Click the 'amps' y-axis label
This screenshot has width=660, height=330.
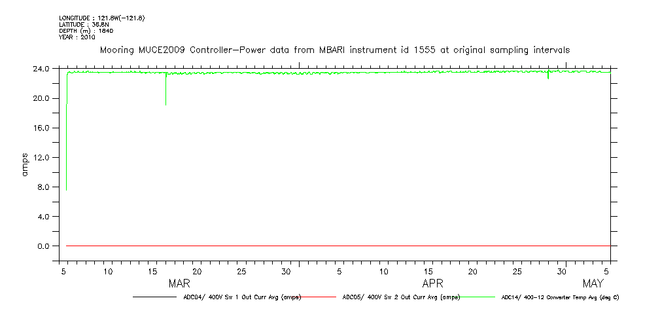(24, 164)
